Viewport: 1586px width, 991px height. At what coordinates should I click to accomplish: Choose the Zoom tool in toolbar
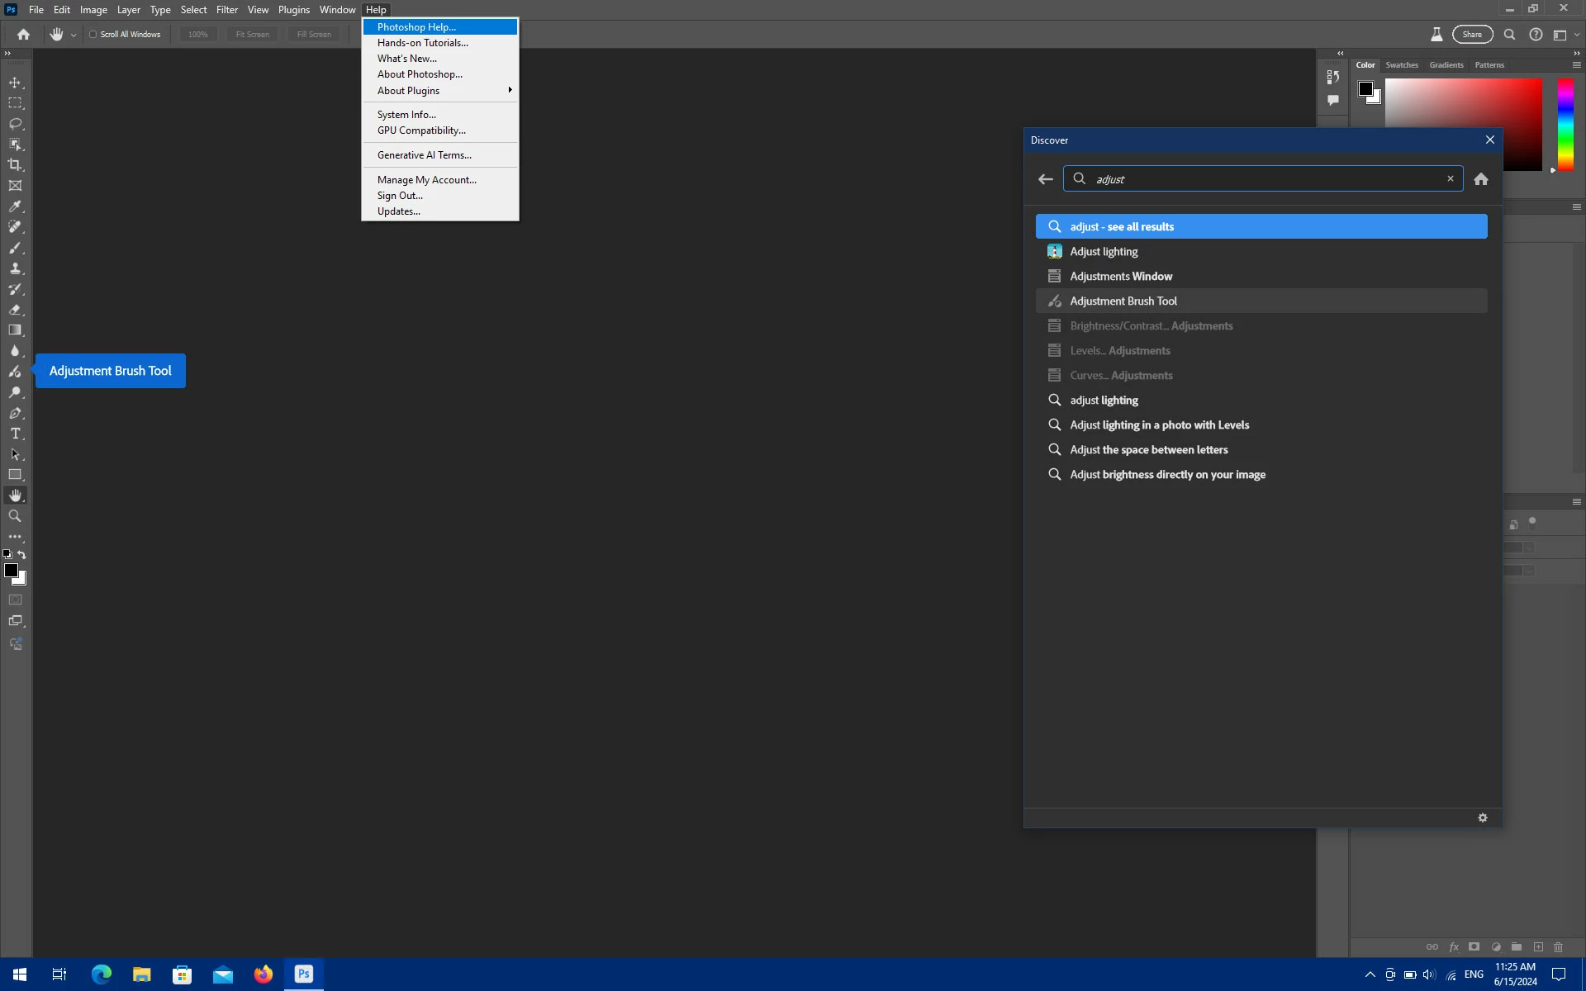click(15, 516)
